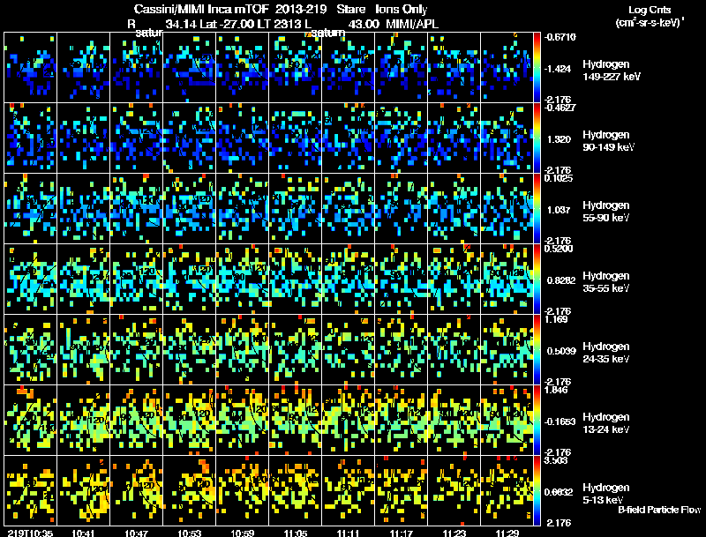This screenshot has width=706, height=537.
Task: Select the '0.8282' color scale value
Action: click(x=561, y=280)
